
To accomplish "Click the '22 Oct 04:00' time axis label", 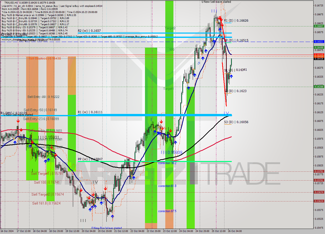I will (x=137, y=231).
